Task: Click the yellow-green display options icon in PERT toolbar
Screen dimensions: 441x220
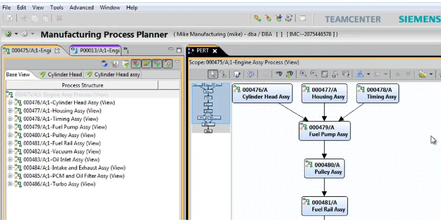Action: (422, 74)
